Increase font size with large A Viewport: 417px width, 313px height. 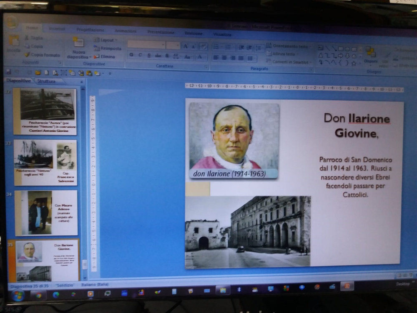click(186, 46)
